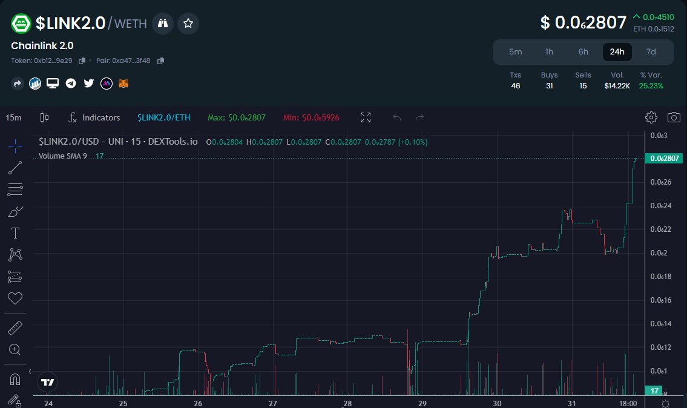This screenshot has height=408, width=687.
Task: Open the text annotation tool
Action: click(x=15, y=233)
